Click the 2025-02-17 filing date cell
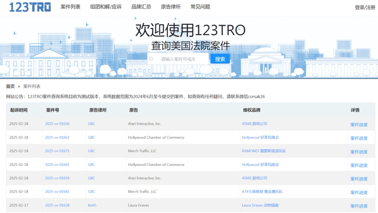Image resolution: width=378 pixels, height=213 pixels. click(19, 205)
